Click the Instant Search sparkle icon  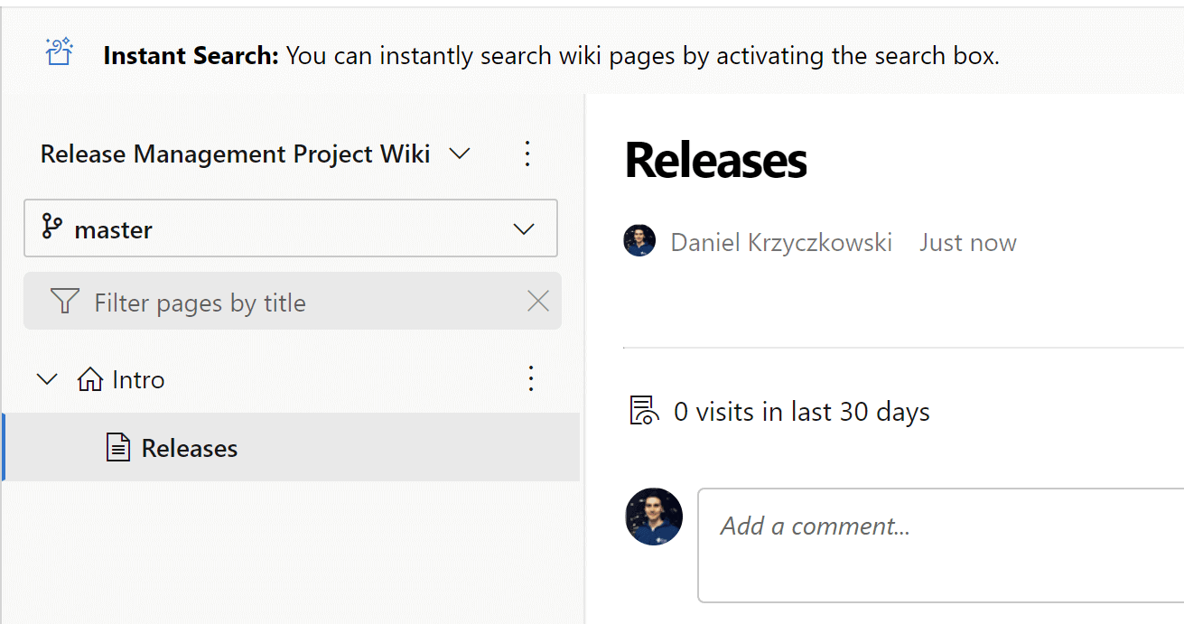60,53
